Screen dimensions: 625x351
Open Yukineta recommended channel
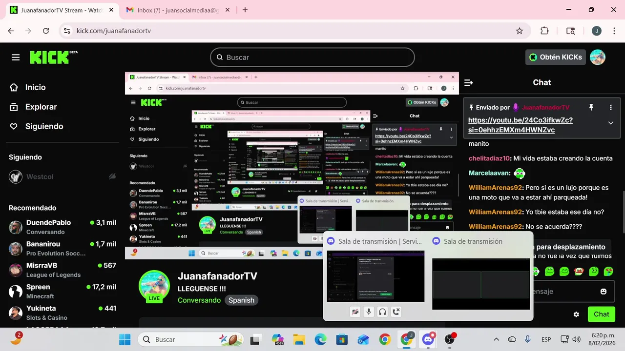[62, 312]
